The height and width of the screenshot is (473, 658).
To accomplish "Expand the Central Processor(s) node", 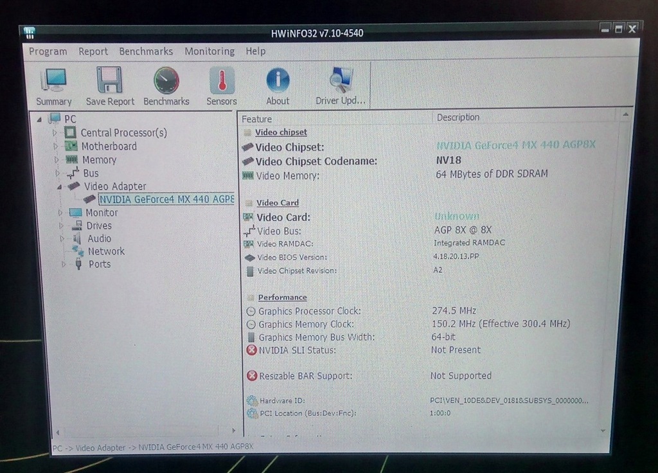I will point(55,133).
